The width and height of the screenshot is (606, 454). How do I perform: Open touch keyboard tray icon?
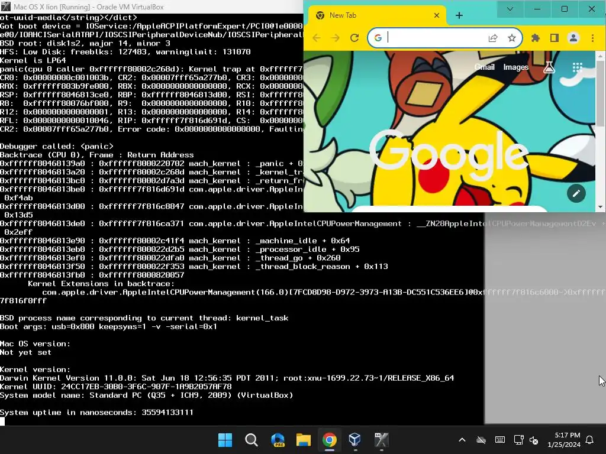coord(499,440)
